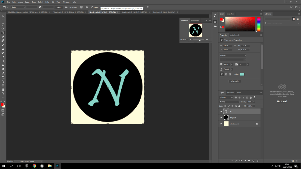
Task: Open the blend mode Normal dropdown
Action: [x=229, y=102]
